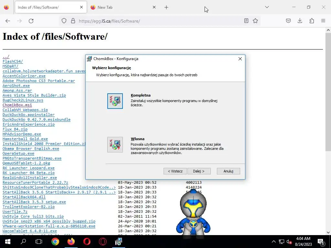Open the MSDaRT/ folder link
The height and width of the screenshot is (248, 331).
[10, 66]
